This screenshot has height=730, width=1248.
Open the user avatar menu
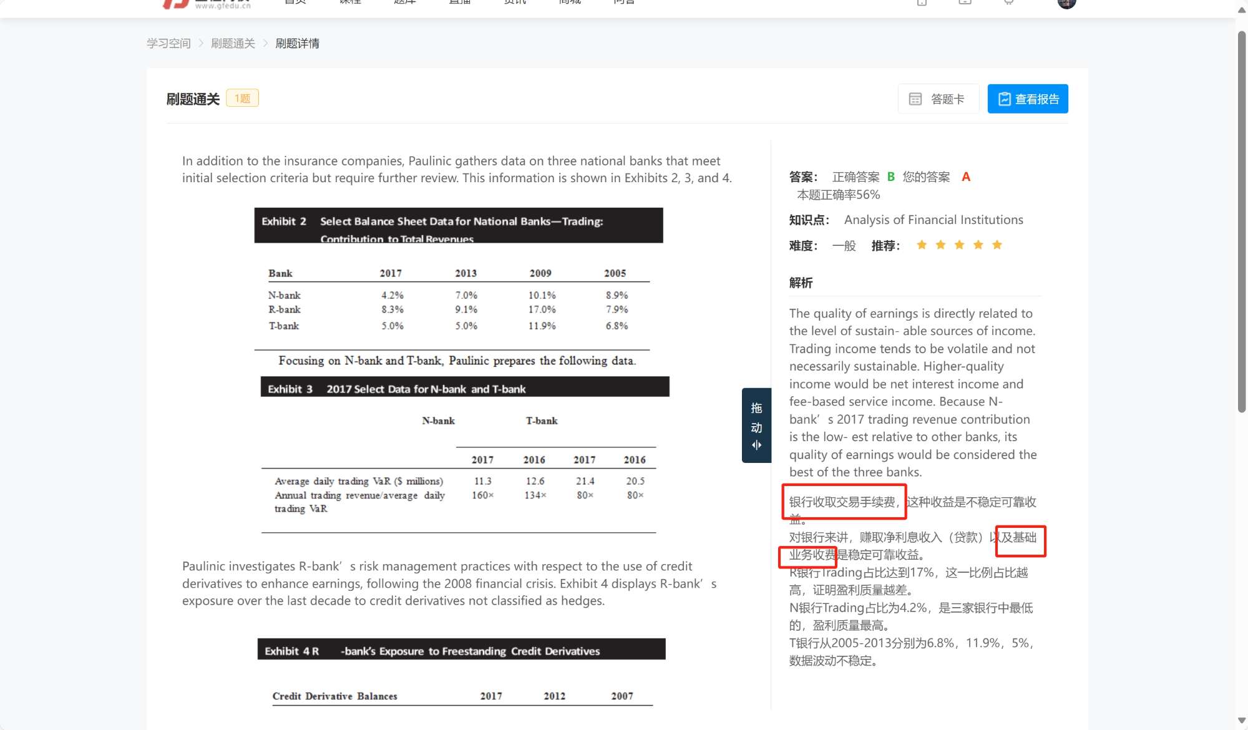1066,4
